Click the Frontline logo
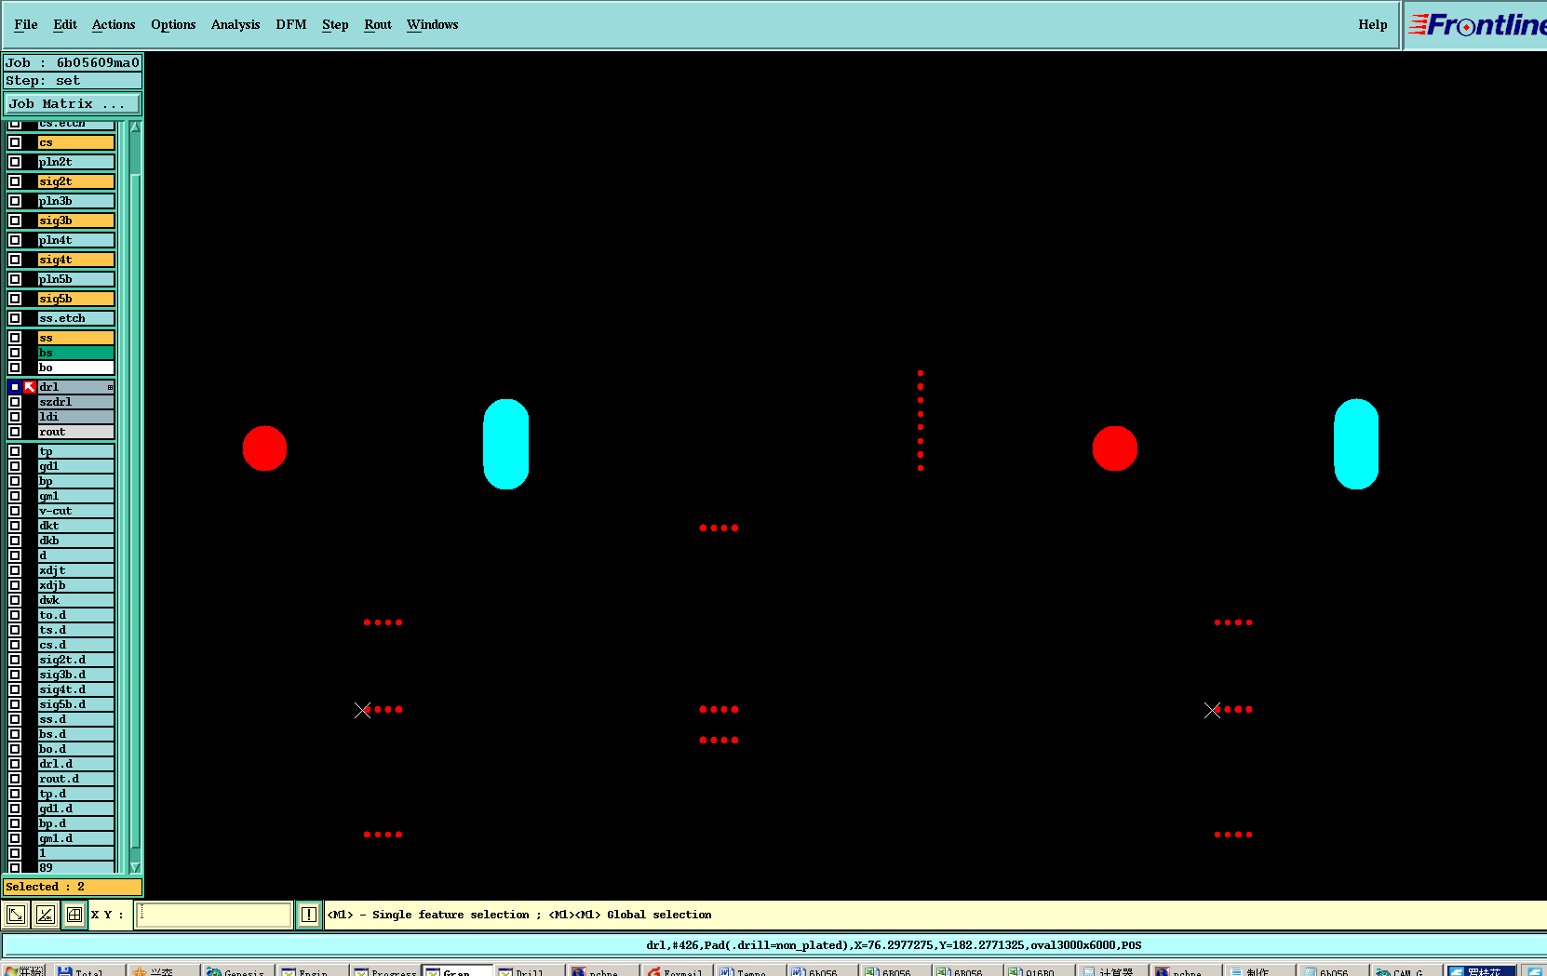1547x976 pixels. 1476,25
